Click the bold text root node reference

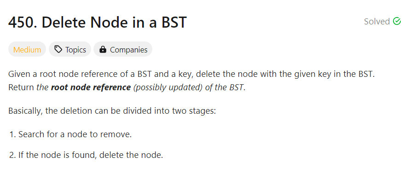pos(91,87)
